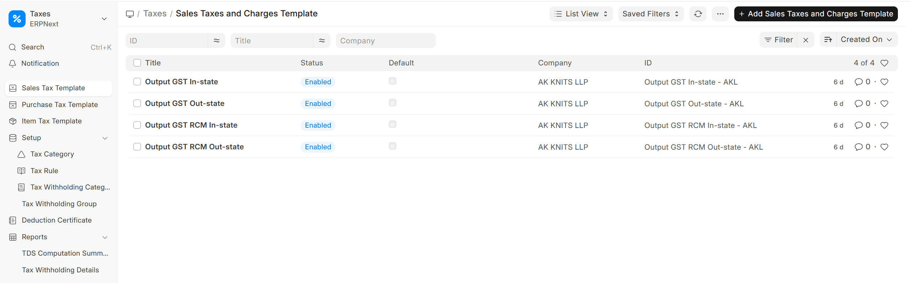The width and height of the screenshot is (910, 283).
Task: Check the select-all checkbox in header
Action: pos(137,63)
